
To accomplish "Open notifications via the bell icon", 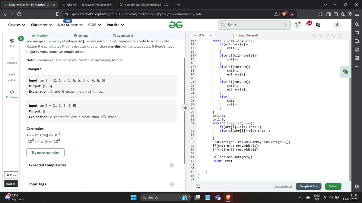I will (x=307, y=25).
